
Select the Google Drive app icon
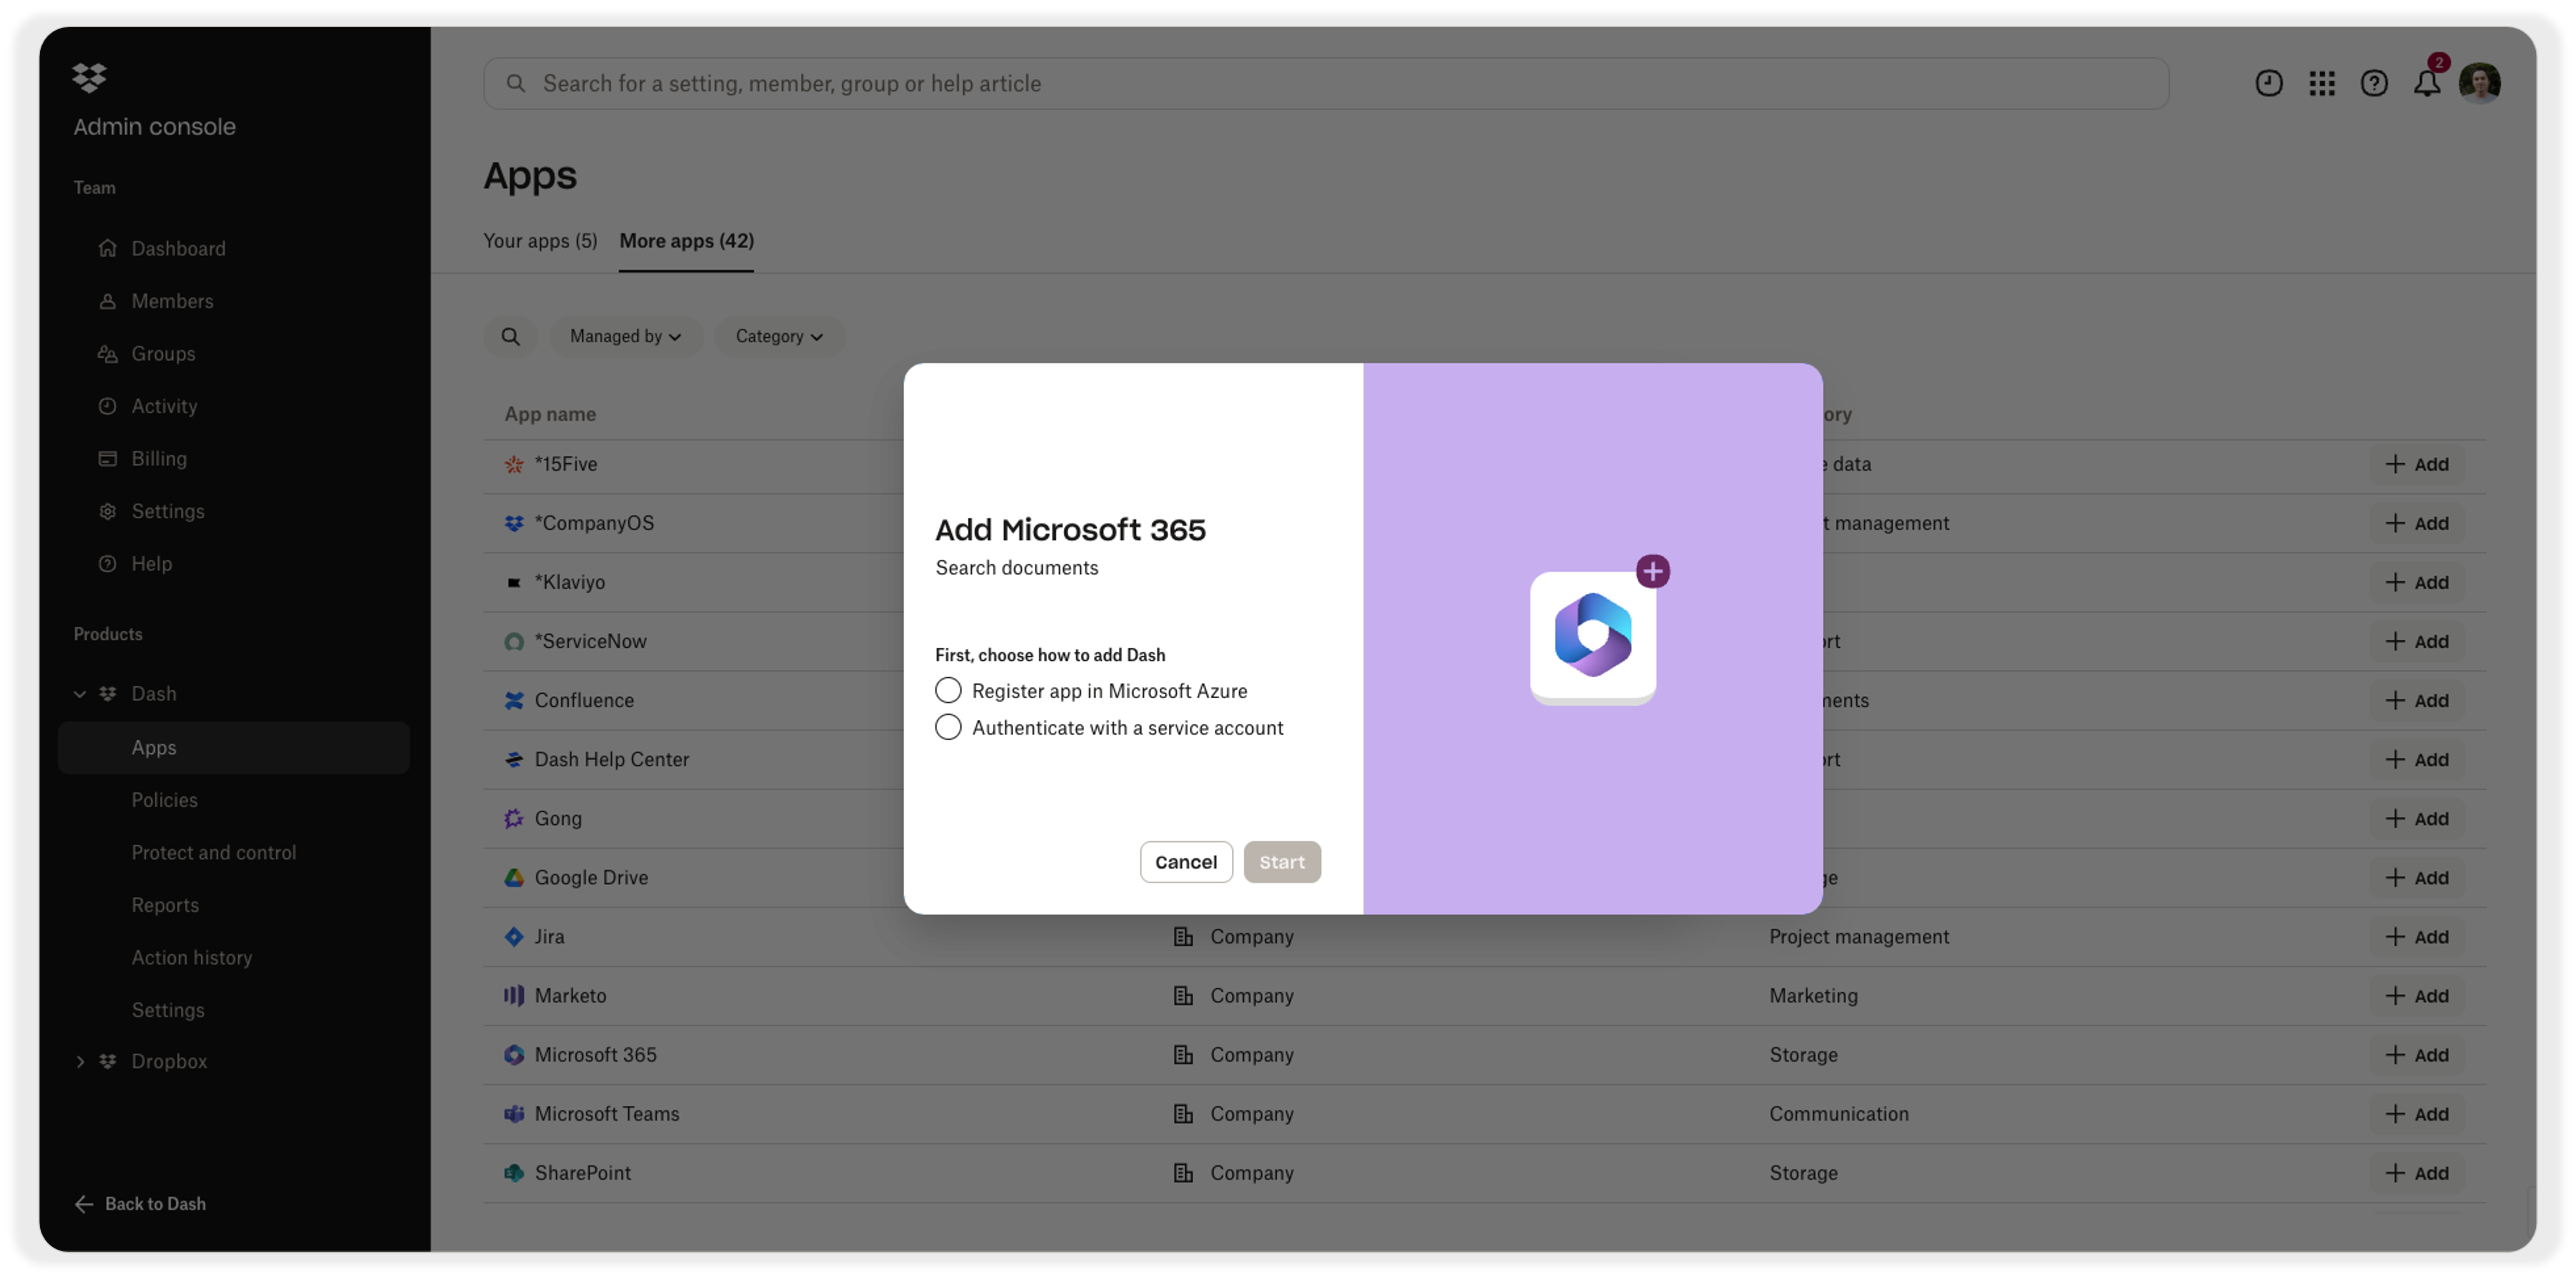513,877
